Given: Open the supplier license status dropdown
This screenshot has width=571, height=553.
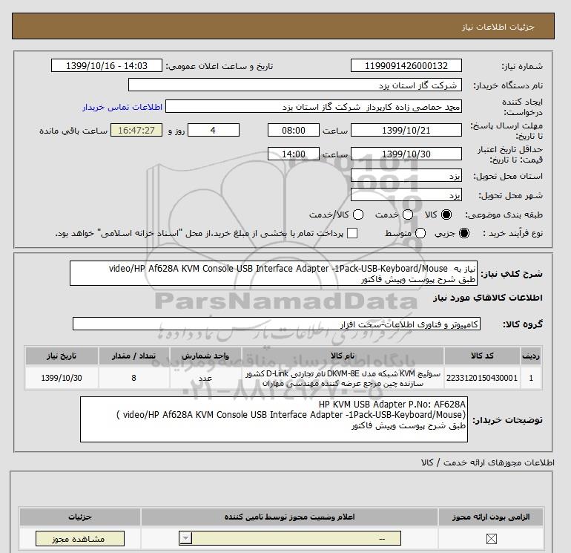Looking at the screenshot, I should click(290, 538).
